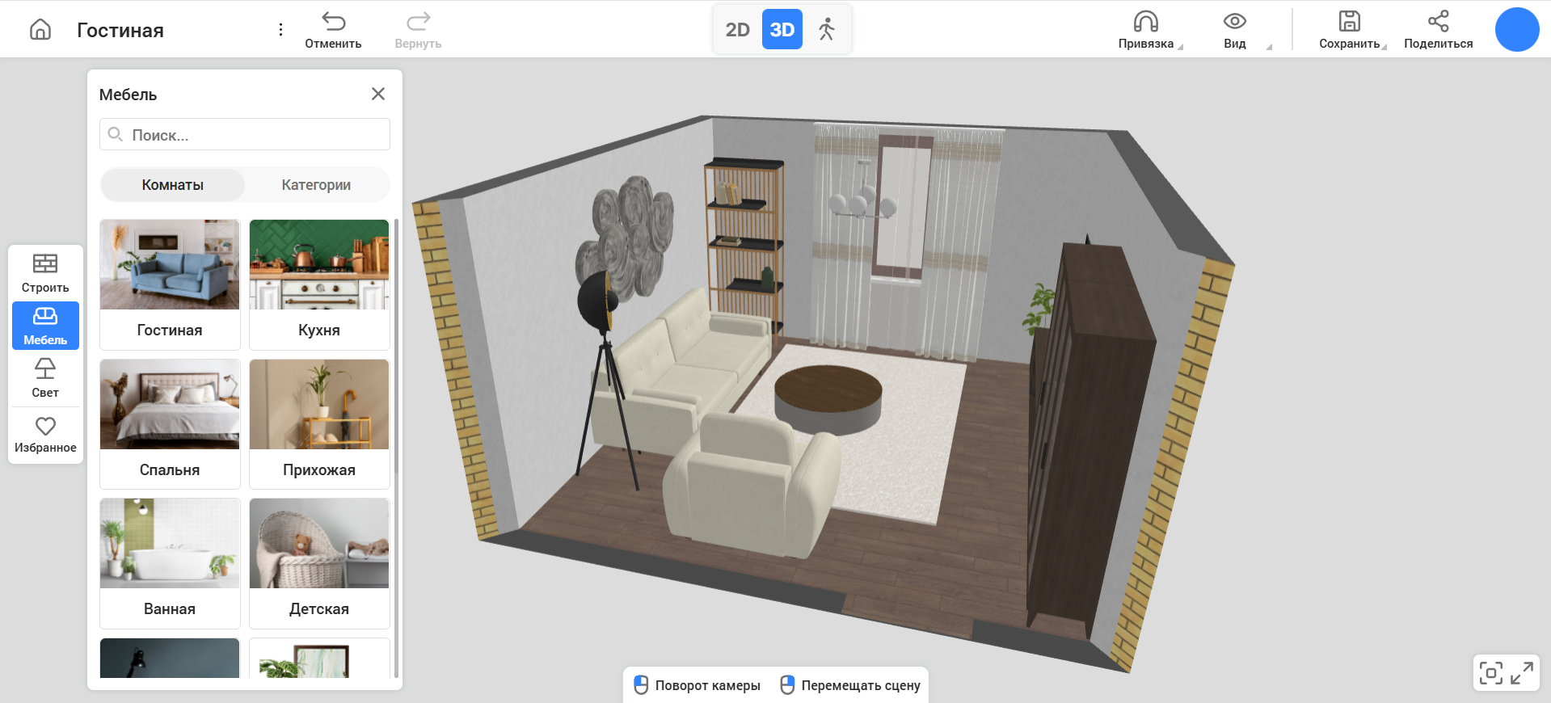The image size is (1551, 703).
Task: Open the Кухня furniture thumbnail
Action: coord(319,284)
